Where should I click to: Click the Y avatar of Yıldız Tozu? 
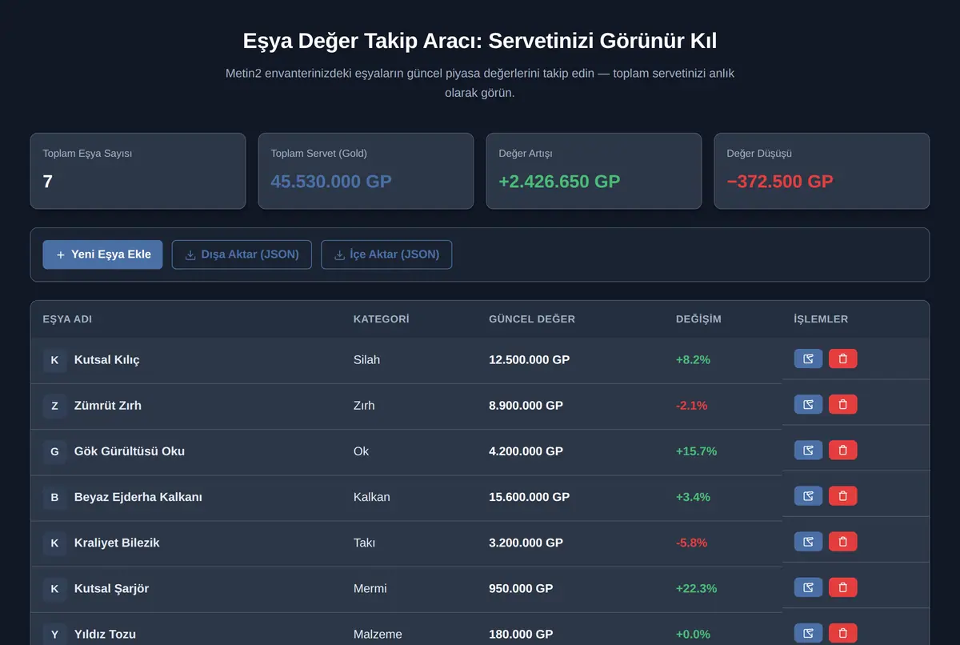tap(54, 635)
